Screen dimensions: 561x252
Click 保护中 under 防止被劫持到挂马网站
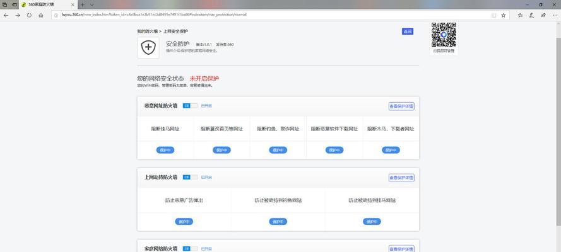(x=372, y=222)
